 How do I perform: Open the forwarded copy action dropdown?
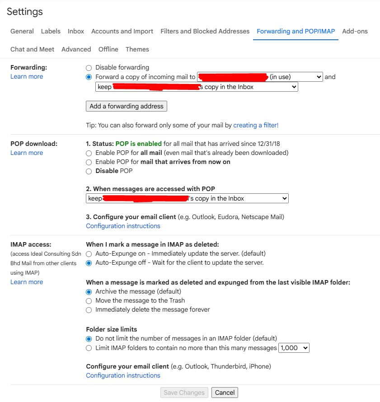pyautogui.click(x=197, y=87)
